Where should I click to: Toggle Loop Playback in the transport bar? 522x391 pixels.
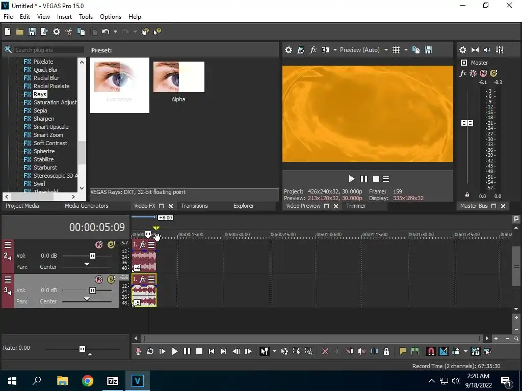click(150, 351)
